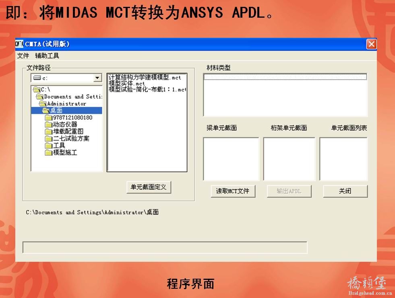Viewport: 395px width, 298px height.
Task: Select the highlighted 桌面 folder
Action: click(66, 111)
